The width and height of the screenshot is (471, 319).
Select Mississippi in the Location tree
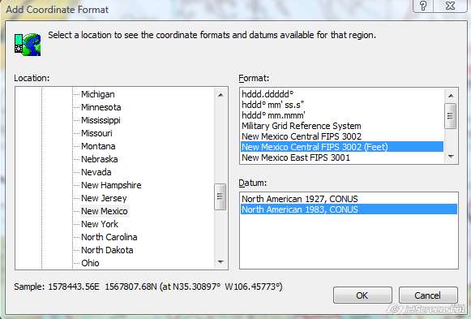(x=101, y=120)
